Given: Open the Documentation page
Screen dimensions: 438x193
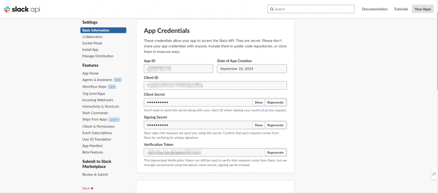Looking at the screenshot, I should click(x=375, y=9).
